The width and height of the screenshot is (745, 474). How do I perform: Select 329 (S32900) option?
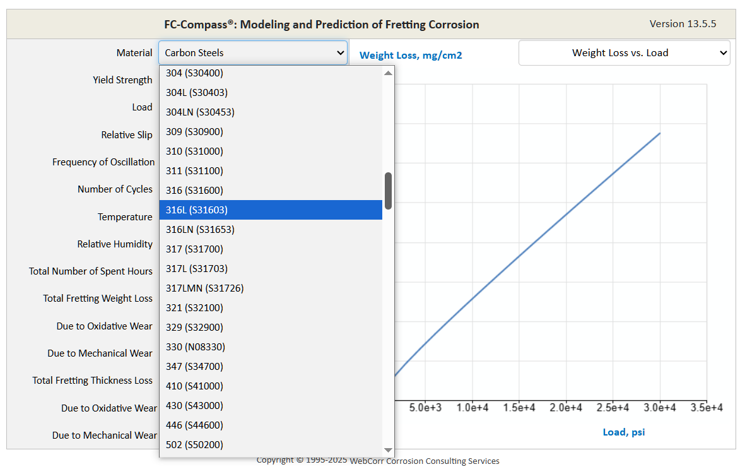[271, 327]
